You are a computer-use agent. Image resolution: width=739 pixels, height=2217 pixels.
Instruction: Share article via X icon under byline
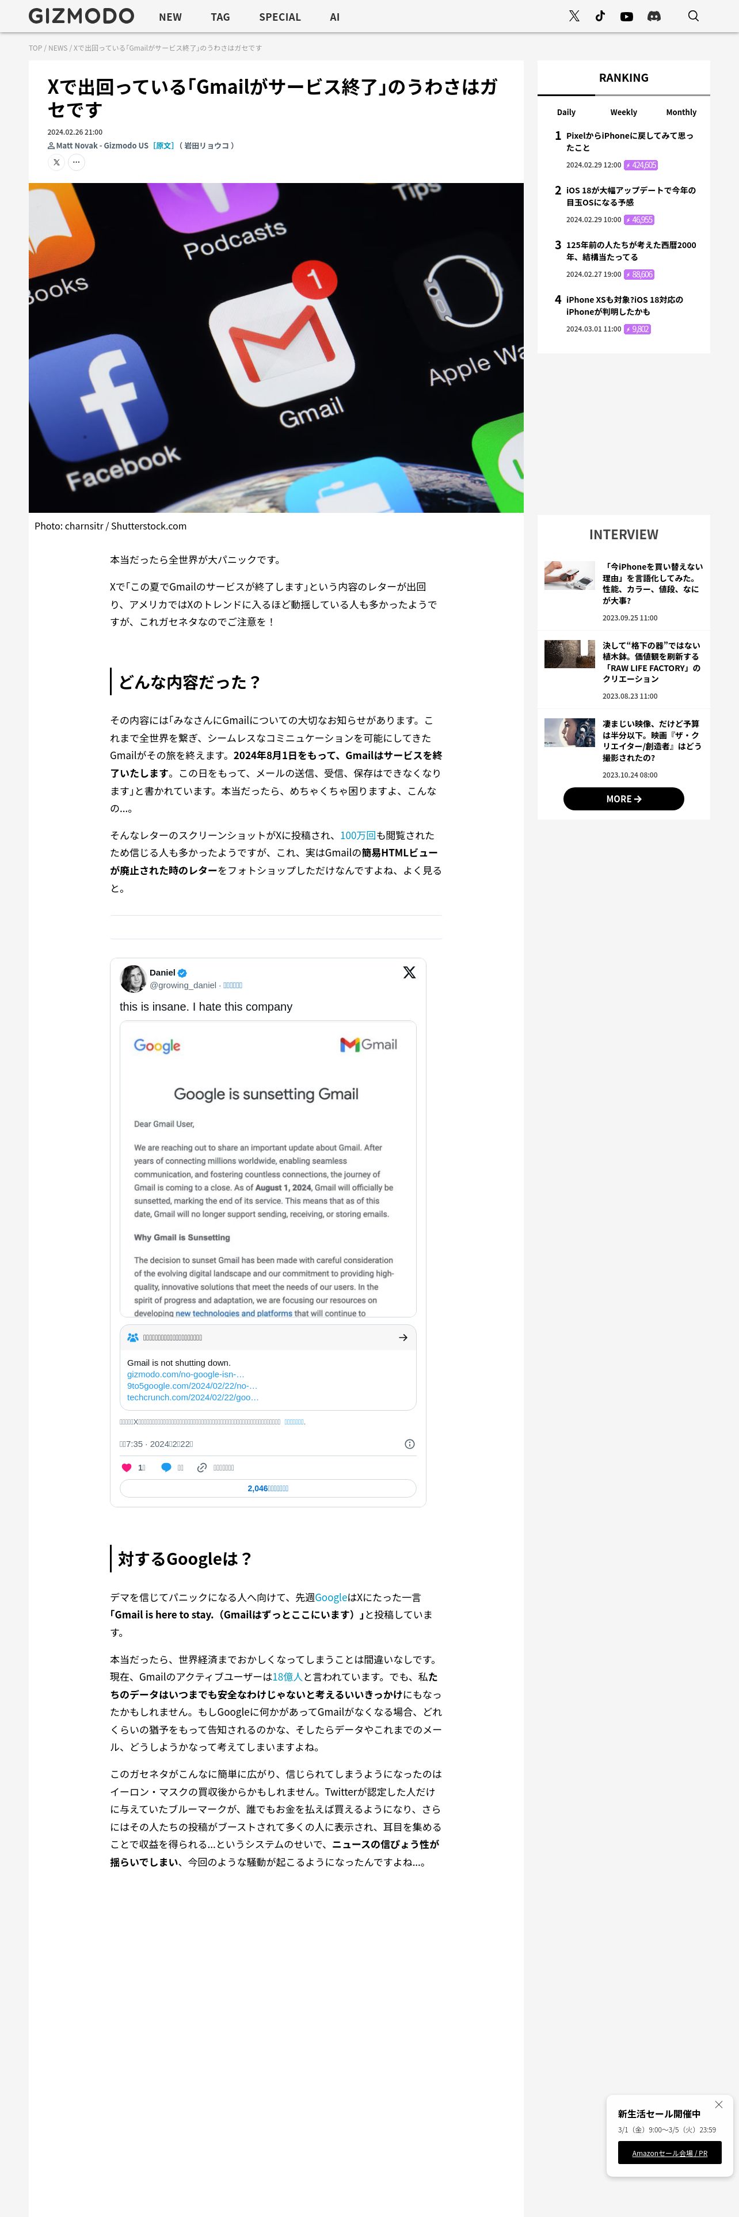(x=56, y=162)
